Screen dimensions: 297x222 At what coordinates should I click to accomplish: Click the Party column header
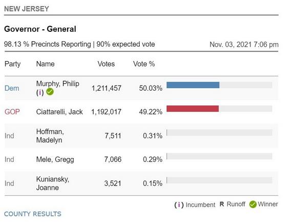click(12, 64)
